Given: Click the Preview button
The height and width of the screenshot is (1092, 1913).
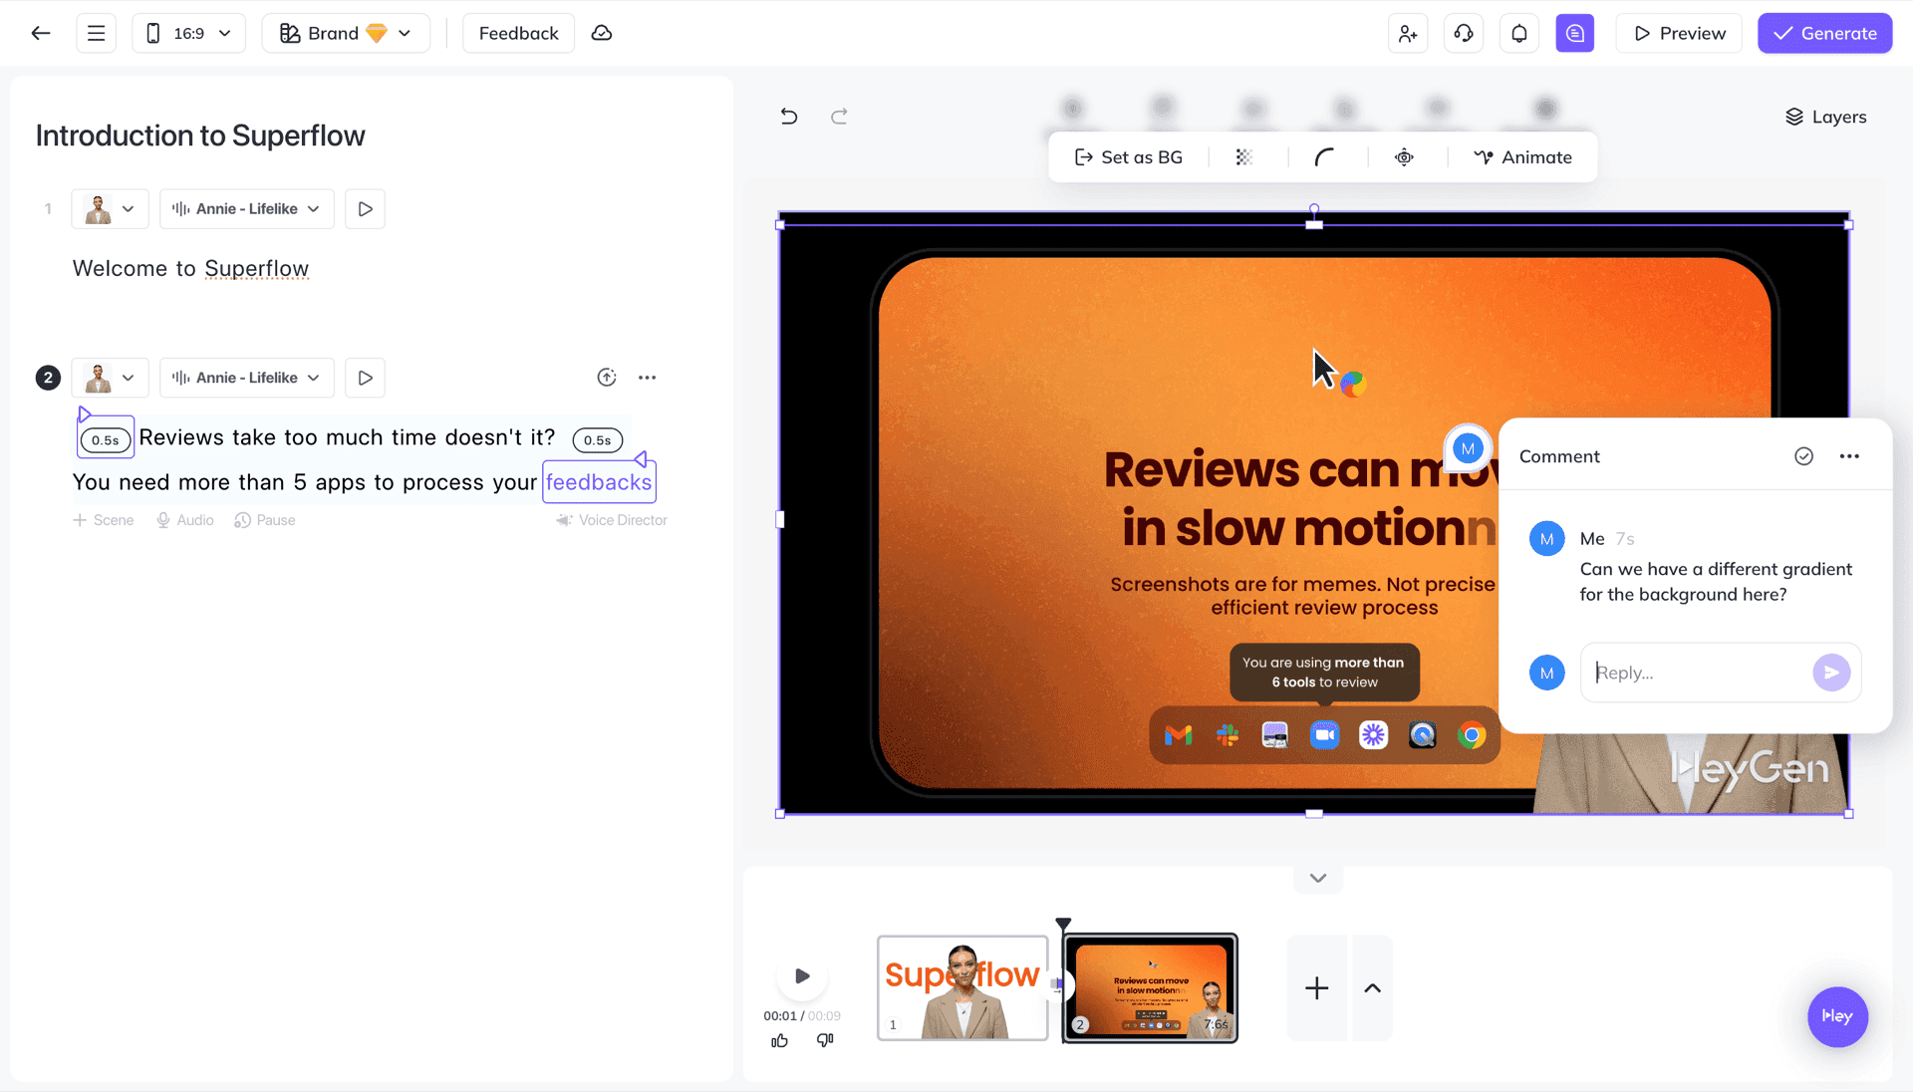Looking at the screenshot, I should coord(1679,33).
